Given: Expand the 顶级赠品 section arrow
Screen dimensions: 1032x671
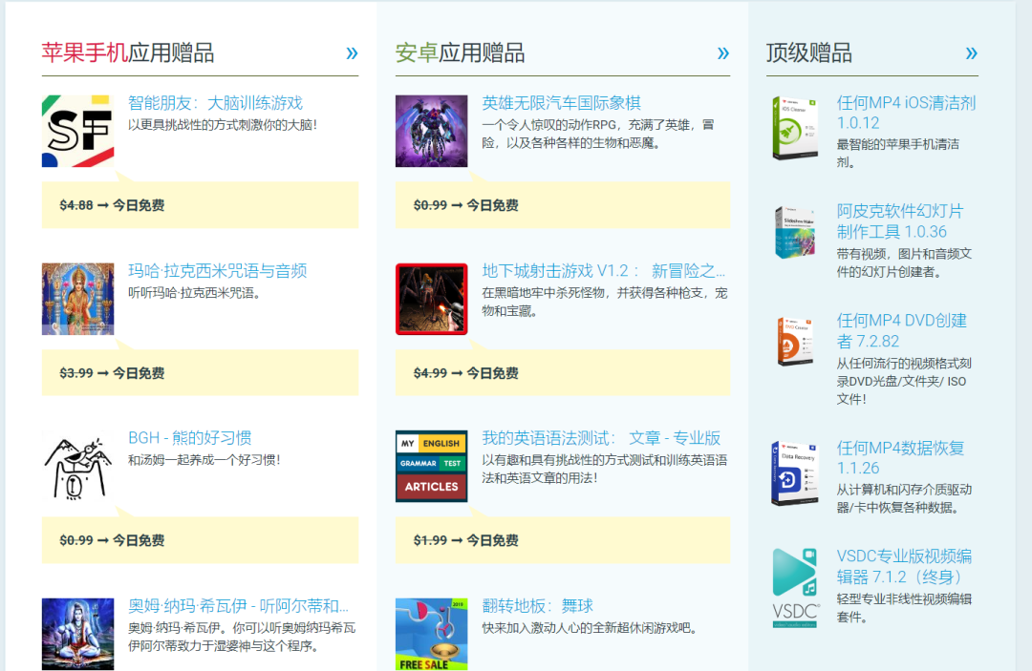Looking at the screenshot, I should 971,52.
